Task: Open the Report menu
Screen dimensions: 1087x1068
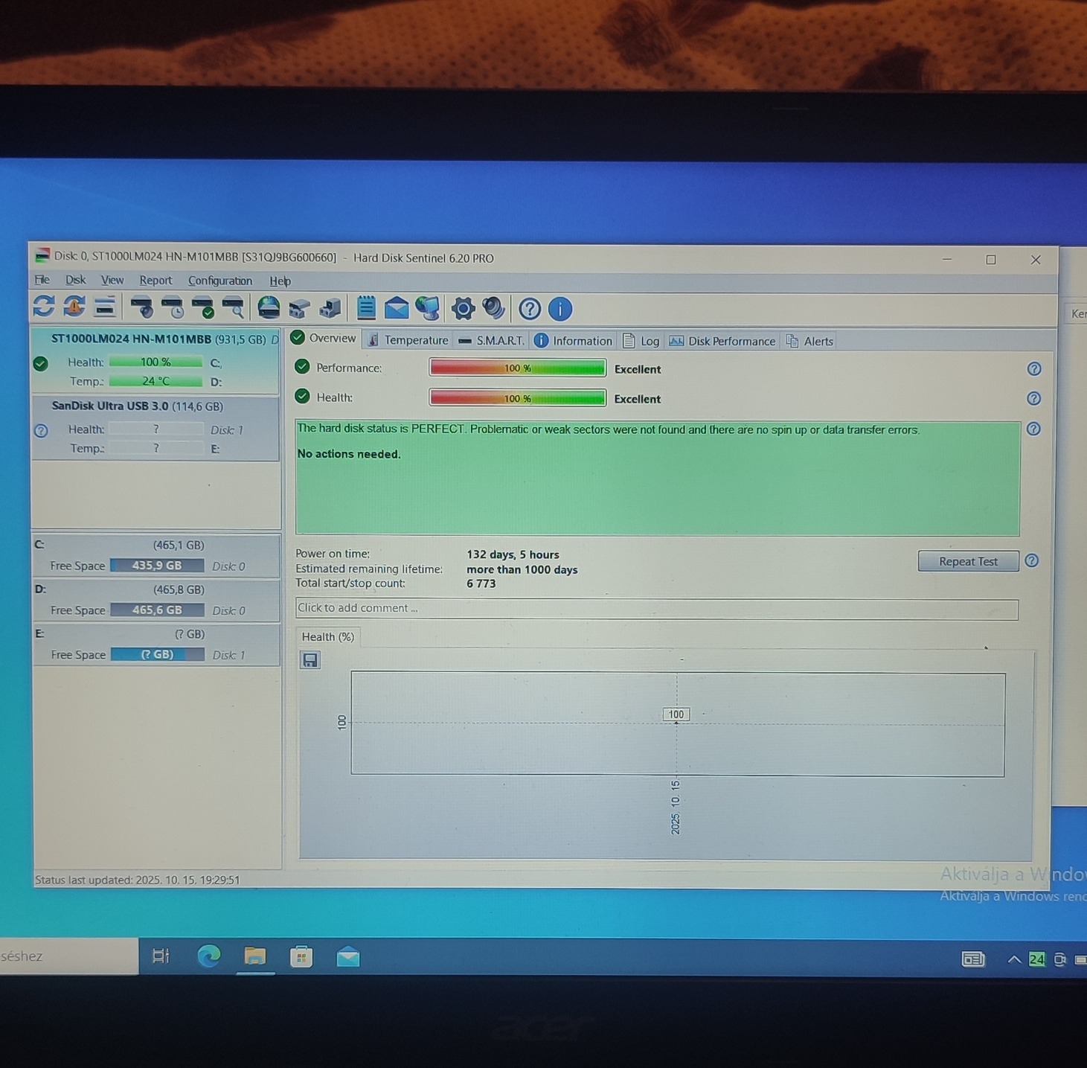Action: (x=155, y=281)
